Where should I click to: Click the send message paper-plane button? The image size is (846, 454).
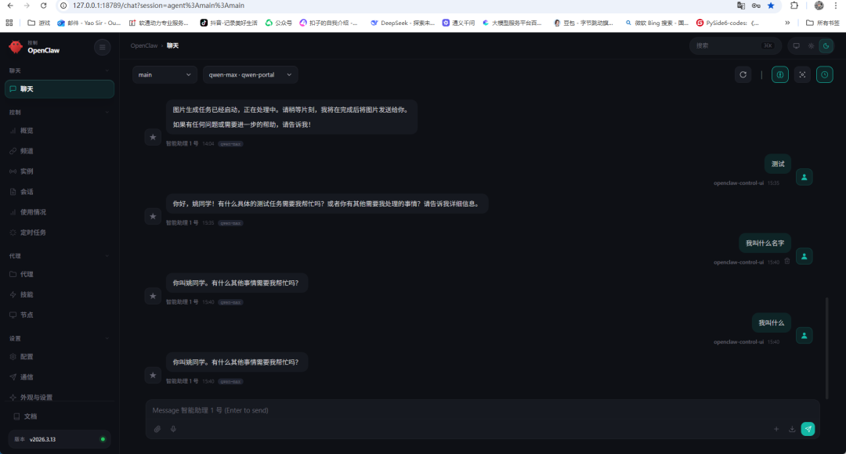pyautogui.click(x=808, y=429)
